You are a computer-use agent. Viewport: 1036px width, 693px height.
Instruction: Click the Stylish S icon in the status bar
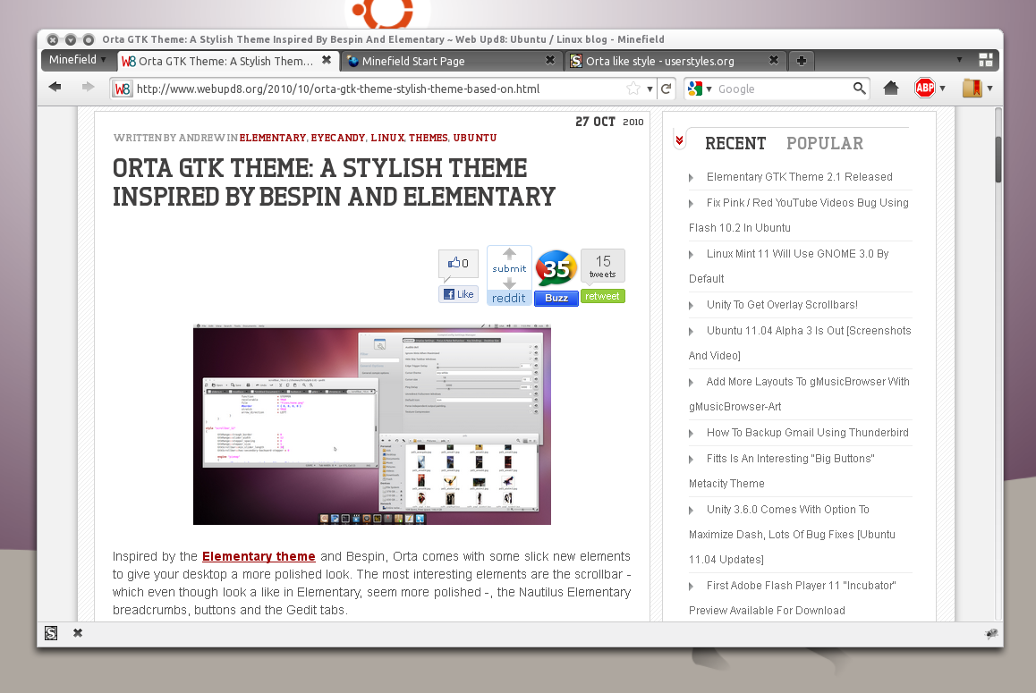(51, 633)
